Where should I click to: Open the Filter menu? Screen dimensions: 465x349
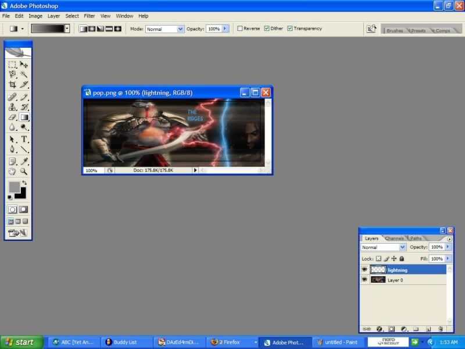tap(90, 16)
